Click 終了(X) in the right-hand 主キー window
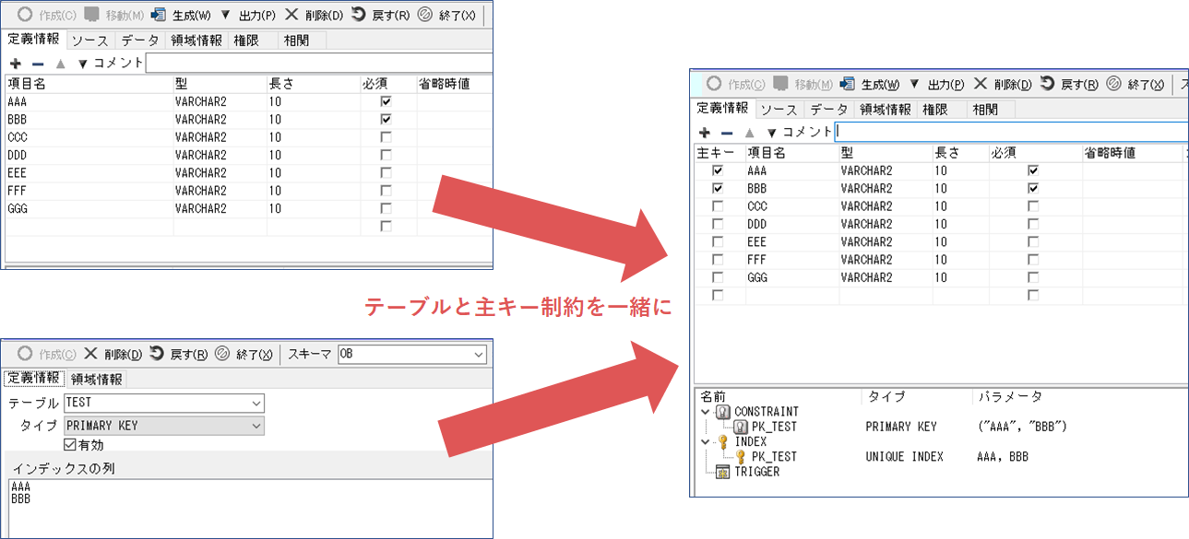This screenshot has width=1189, height=539. (1136, 84)
